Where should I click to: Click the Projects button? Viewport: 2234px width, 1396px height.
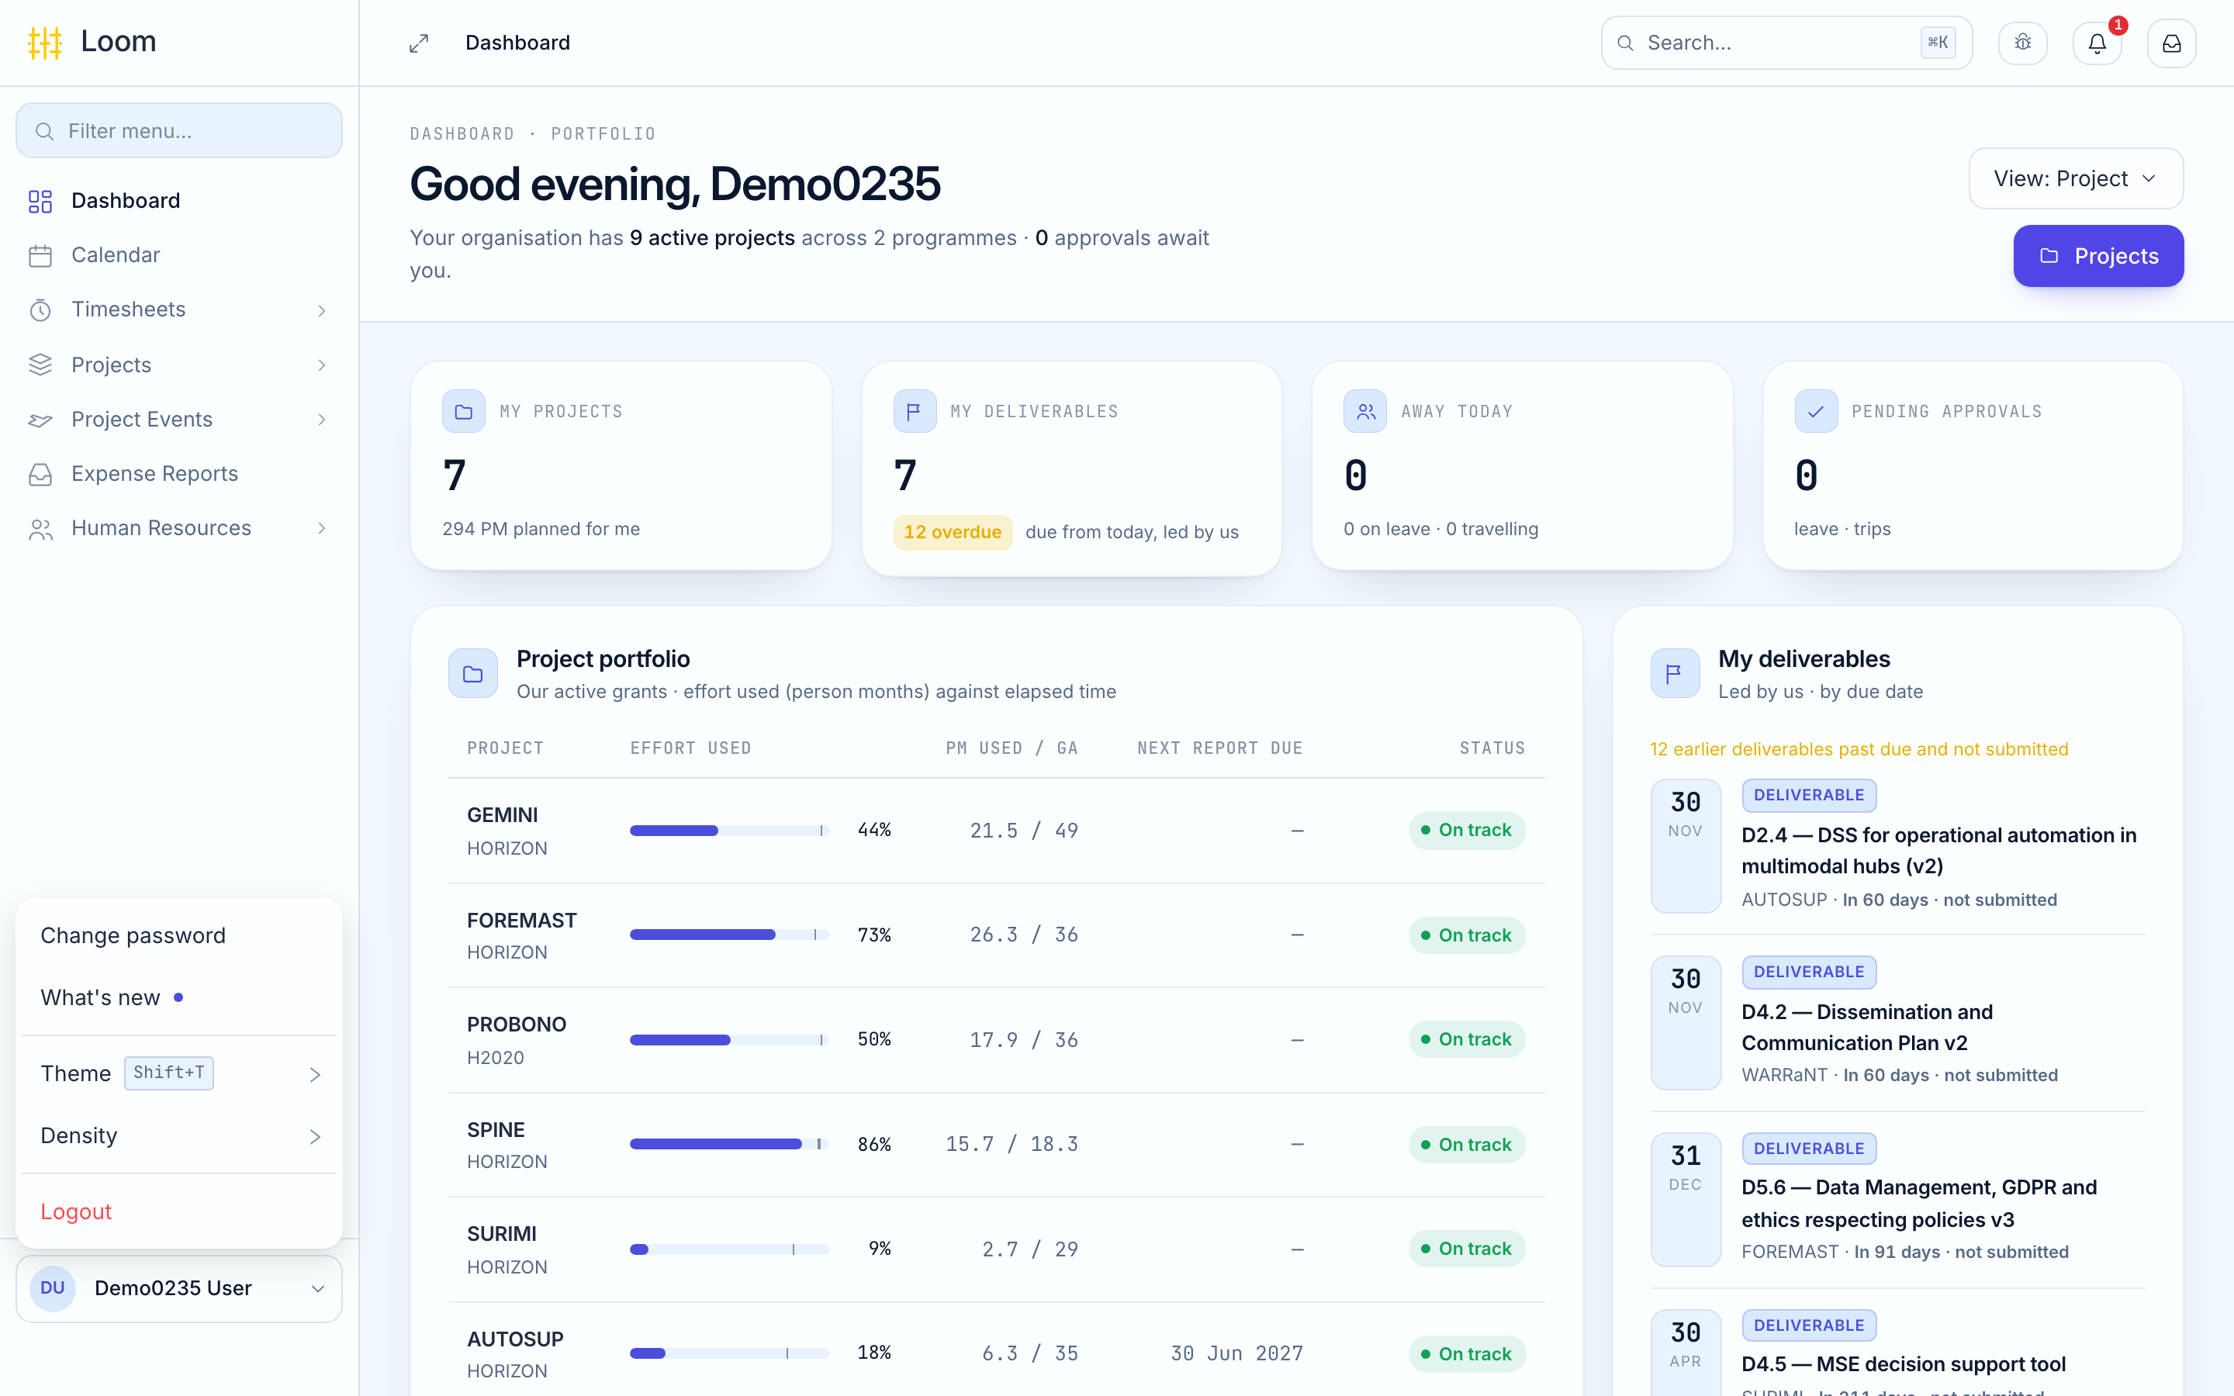coord(2097,256)
